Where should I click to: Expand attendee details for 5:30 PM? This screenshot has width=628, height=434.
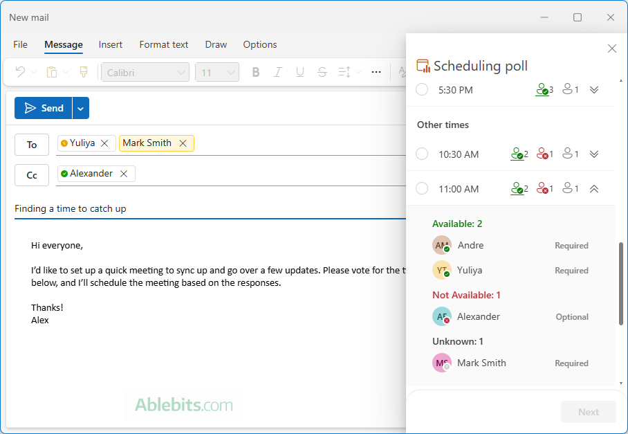click(x=593, y=89)
